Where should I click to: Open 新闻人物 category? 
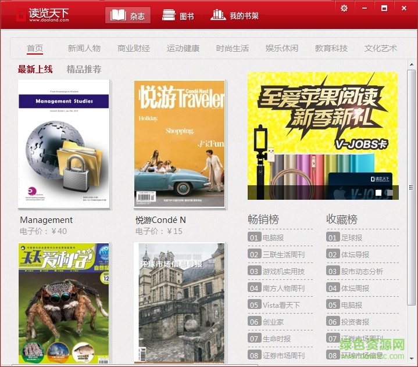(84, 48)
